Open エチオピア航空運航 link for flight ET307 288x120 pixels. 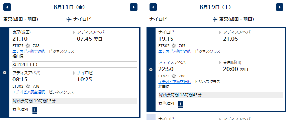[x=175, y=51]
